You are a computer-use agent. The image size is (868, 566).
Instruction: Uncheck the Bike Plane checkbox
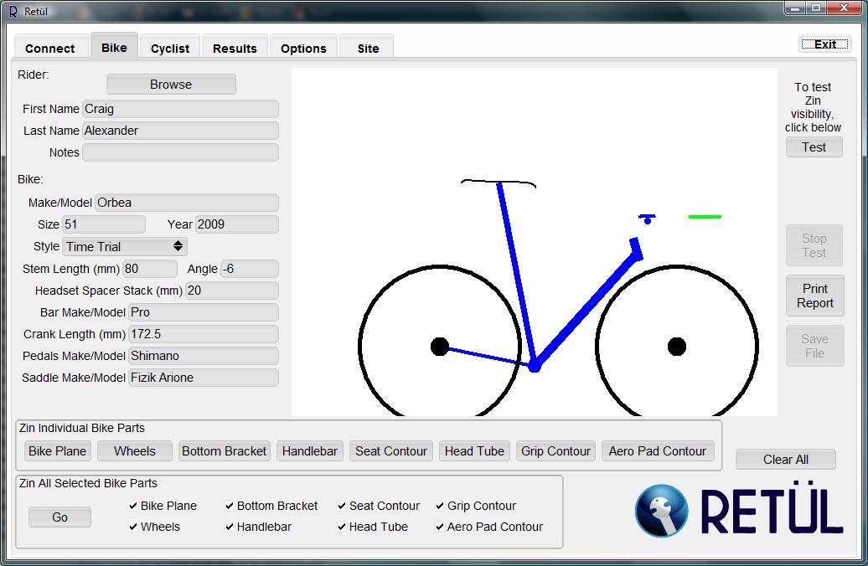tap(133, 505)
